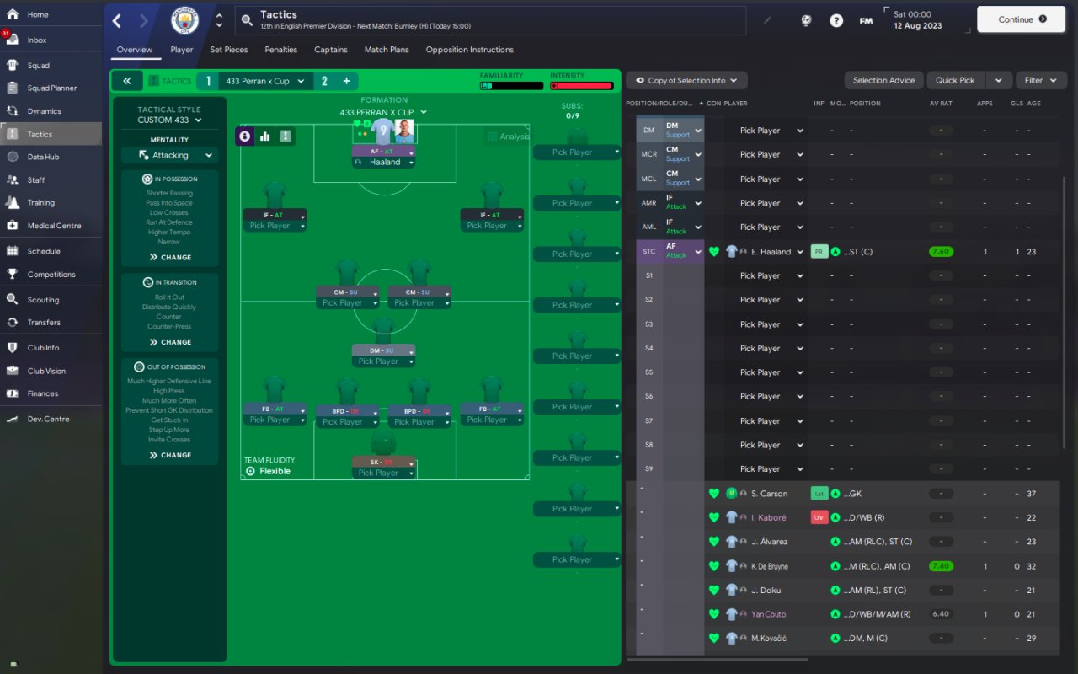This screenshot has height=674, width=1078.
Task: Open the Club Info shield icon
Action: (13, 347)
